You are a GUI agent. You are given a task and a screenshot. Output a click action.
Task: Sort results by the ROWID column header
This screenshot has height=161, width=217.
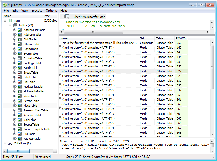[181, 38]
